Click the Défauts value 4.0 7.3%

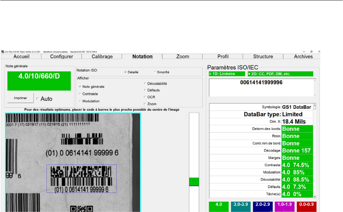pos(297,187)
